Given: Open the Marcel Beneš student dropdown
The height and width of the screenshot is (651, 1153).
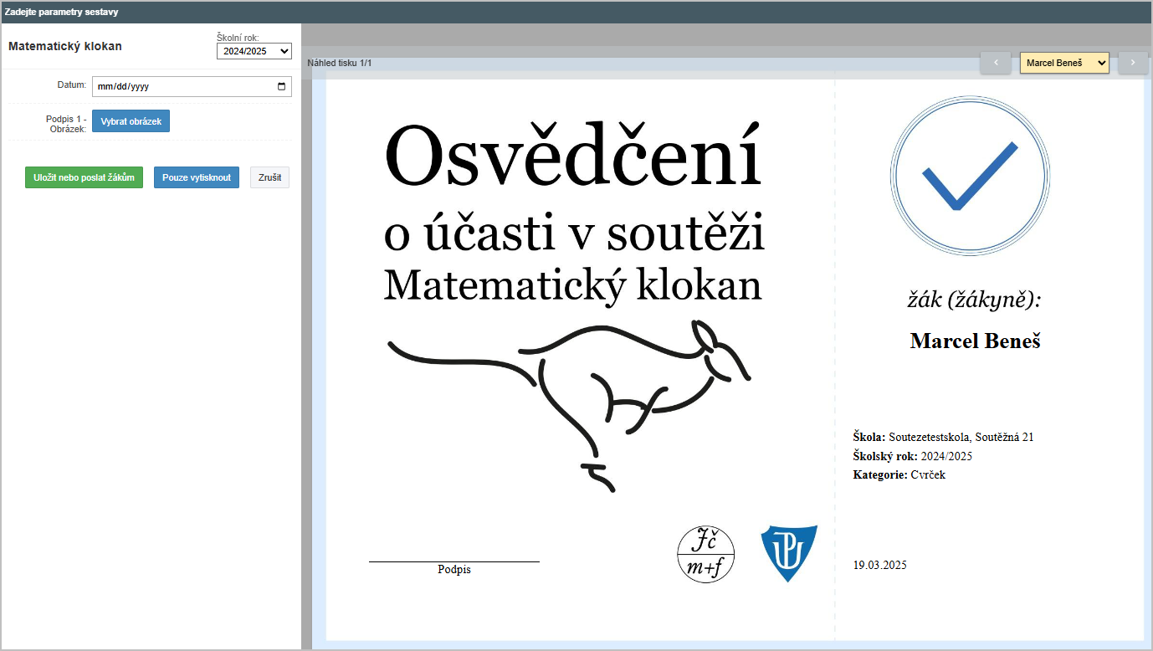Looking at the screenshot, I should tap(1064, 63).
